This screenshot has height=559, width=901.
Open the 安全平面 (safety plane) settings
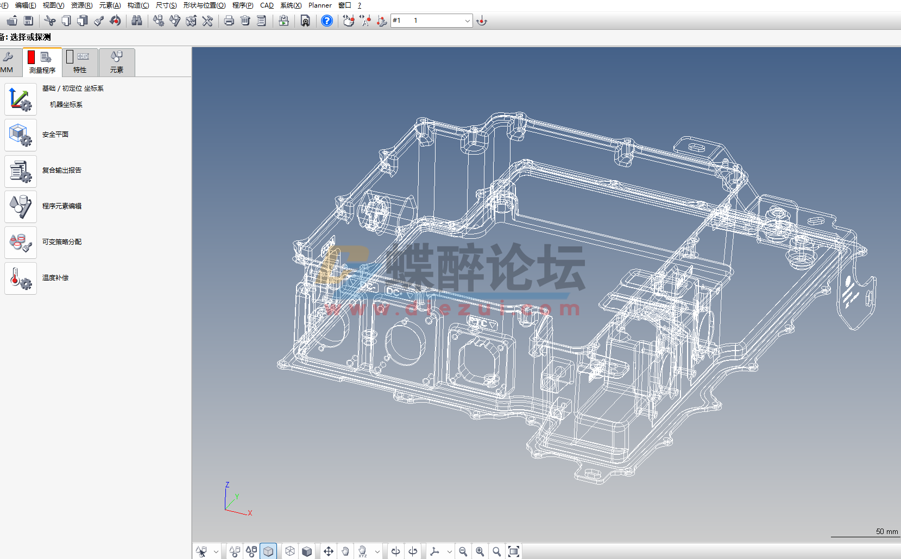pos(20,135)
